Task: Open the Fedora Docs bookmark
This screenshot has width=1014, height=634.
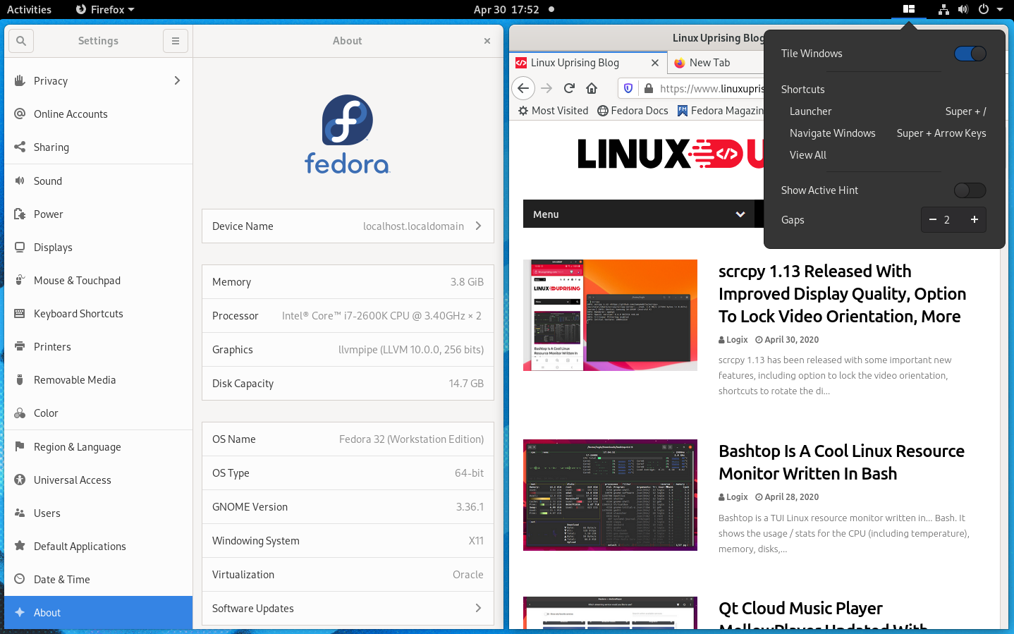Action: coord(633,110)
